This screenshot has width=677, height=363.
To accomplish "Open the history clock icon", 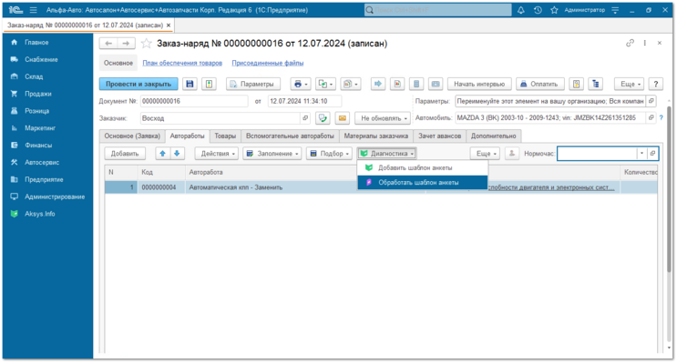I will click(x=538, y=10).
